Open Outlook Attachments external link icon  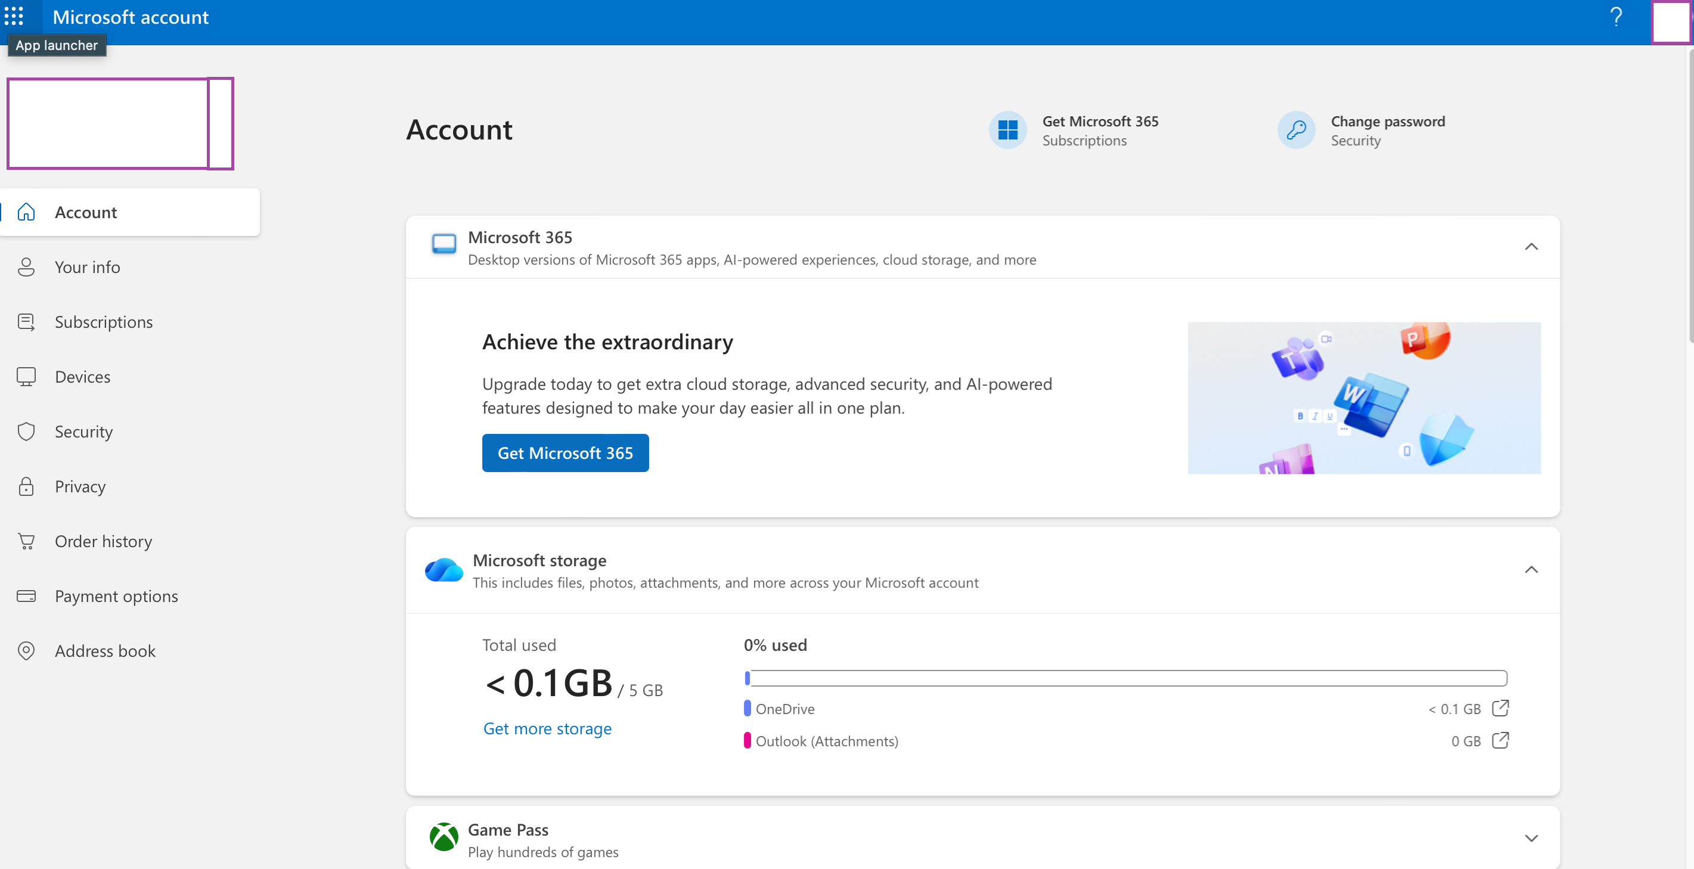1500,740
